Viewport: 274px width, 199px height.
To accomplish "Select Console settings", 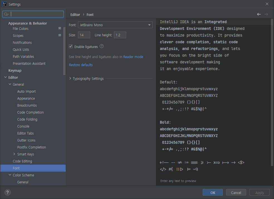I will tap(23, 126).
